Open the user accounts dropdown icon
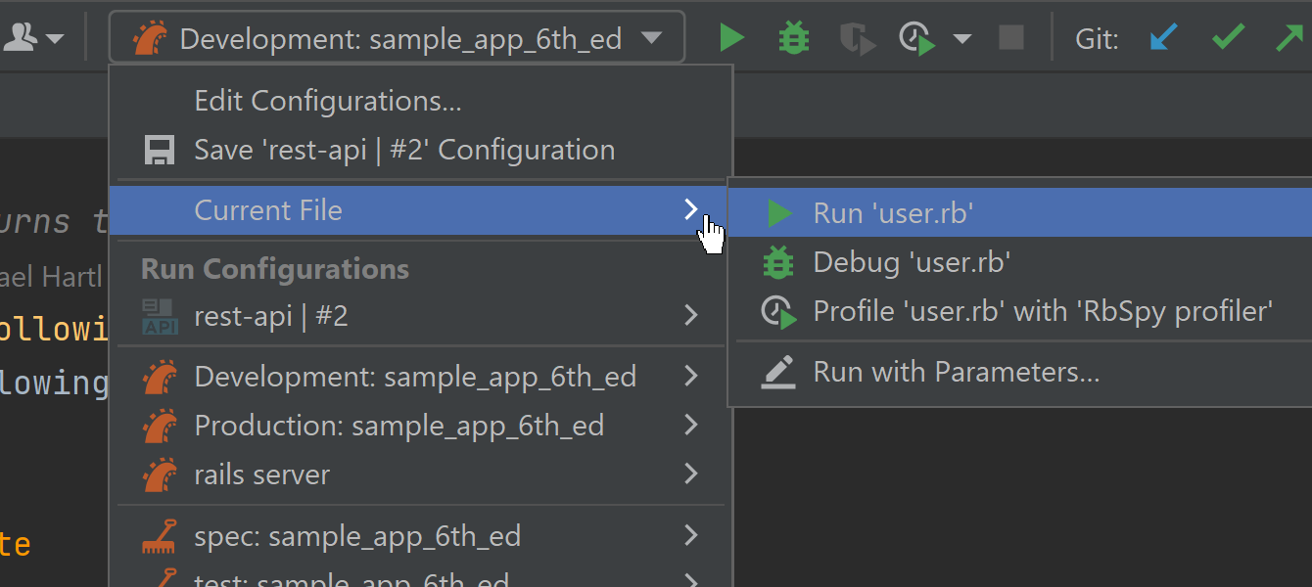The width and height of the screenshot is (1312, 587). pyautogui.click(x=33, y=39)
